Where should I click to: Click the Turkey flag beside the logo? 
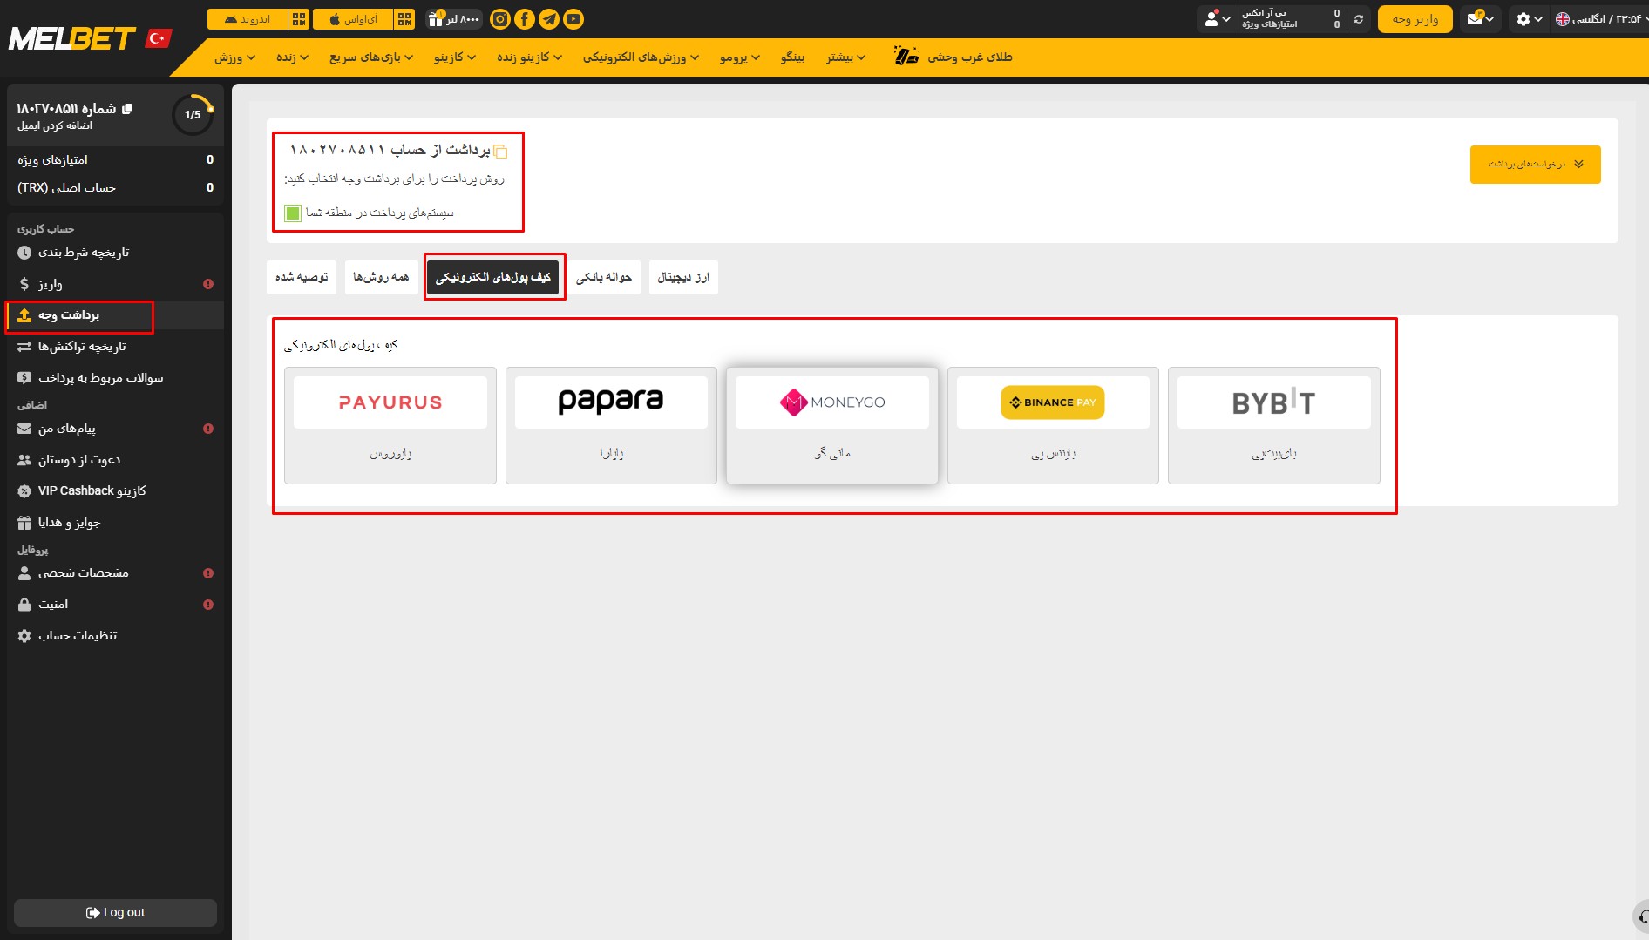coord(159,38)
